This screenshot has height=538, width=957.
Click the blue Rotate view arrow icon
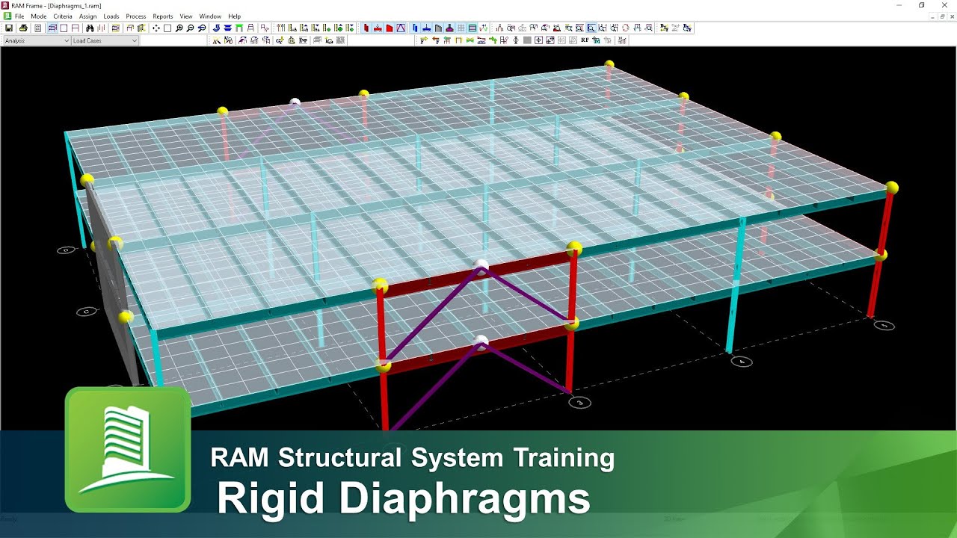pyautogui.click(x=216, y=28)
